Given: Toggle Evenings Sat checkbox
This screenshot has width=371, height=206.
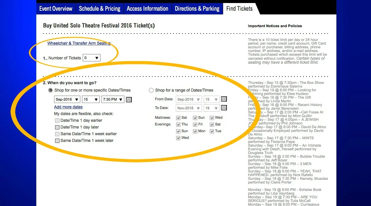Looking at the screenshot, I should coord(212,124).
